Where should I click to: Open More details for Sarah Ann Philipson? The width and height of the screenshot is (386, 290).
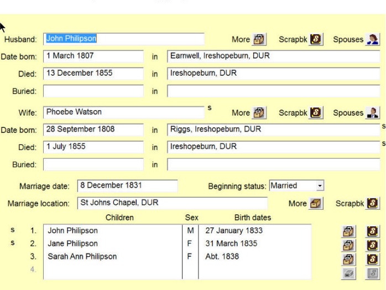(348, 260)
